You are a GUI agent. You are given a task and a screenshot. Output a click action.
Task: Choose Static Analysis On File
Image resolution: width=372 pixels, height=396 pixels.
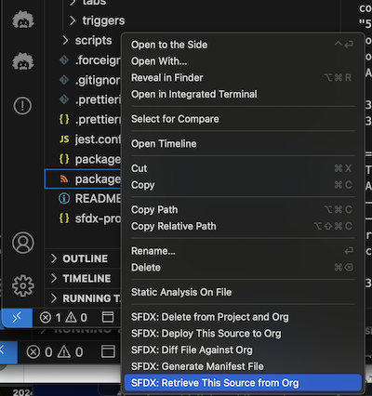243,292
